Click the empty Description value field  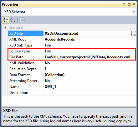(x=90, y=93)
